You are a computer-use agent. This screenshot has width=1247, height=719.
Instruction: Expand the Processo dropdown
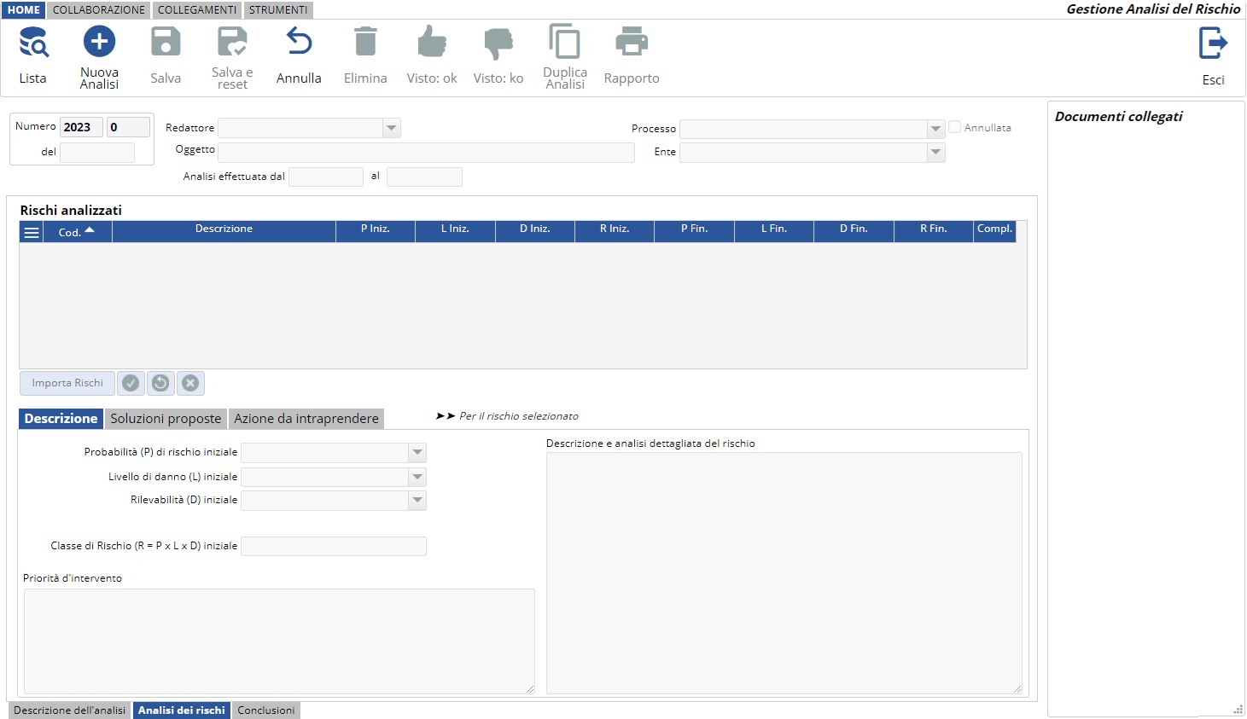[935, 129]
